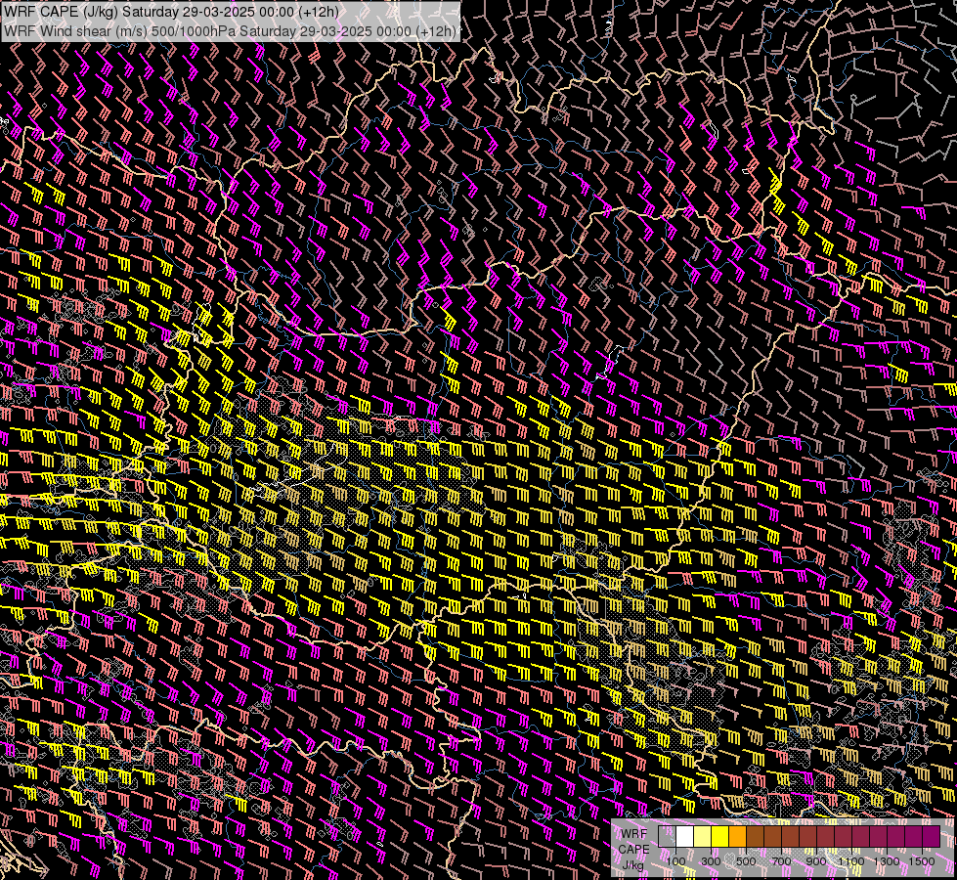The width and height of the screenshot is (957, 880).
Task: Click the 500 legend label
Action: coord(746,861)
